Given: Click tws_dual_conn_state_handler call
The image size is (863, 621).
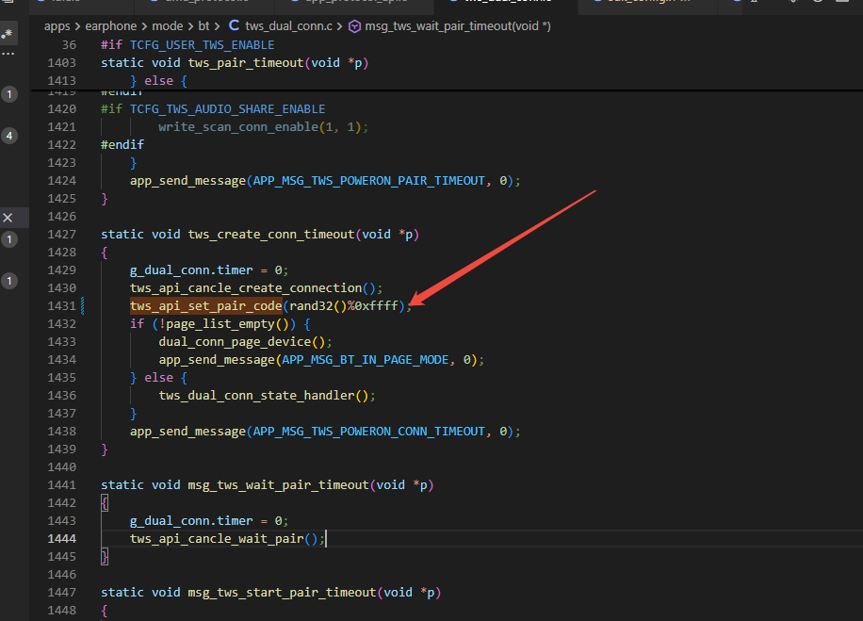Looking at the screenshot, I should 256,395.
